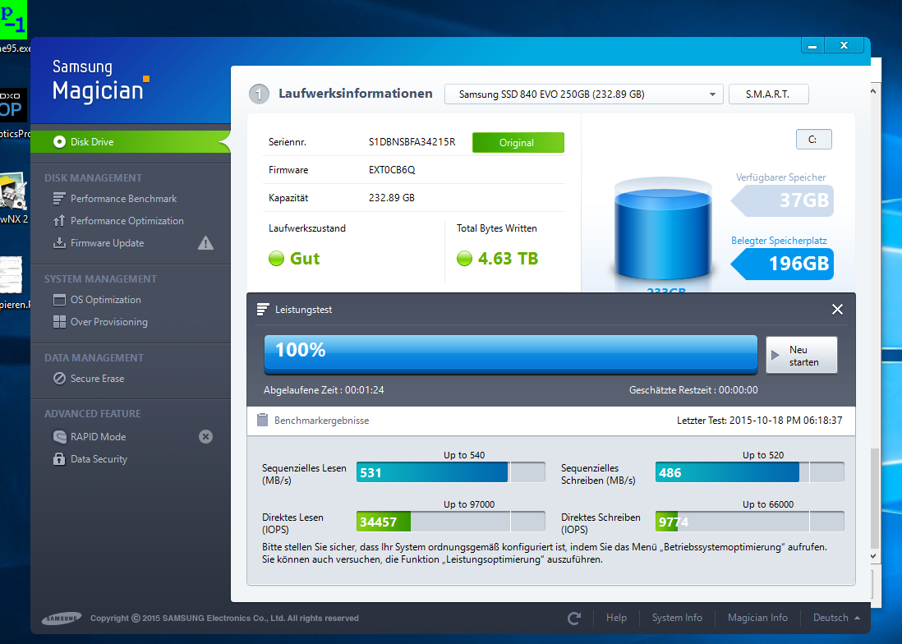Click the Secure Erase prohibited icon

(58, 379)
